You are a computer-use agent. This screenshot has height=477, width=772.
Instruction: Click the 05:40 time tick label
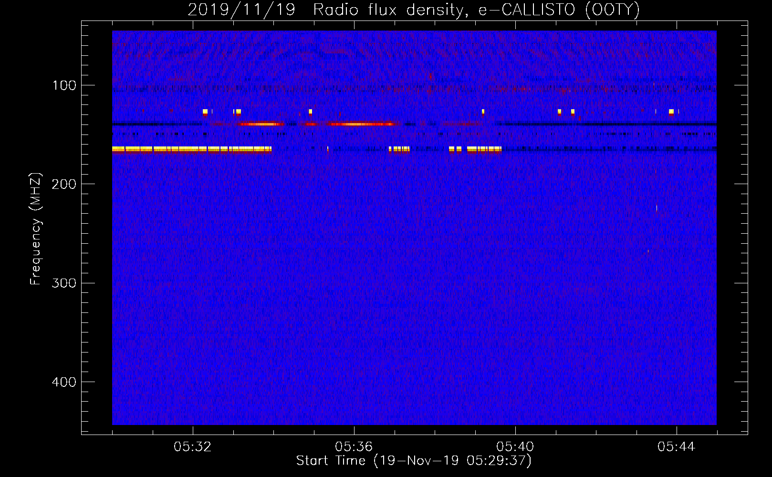click(515, 447)
